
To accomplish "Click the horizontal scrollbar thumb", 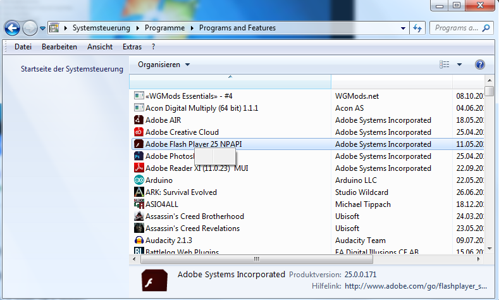I will 257,259.
